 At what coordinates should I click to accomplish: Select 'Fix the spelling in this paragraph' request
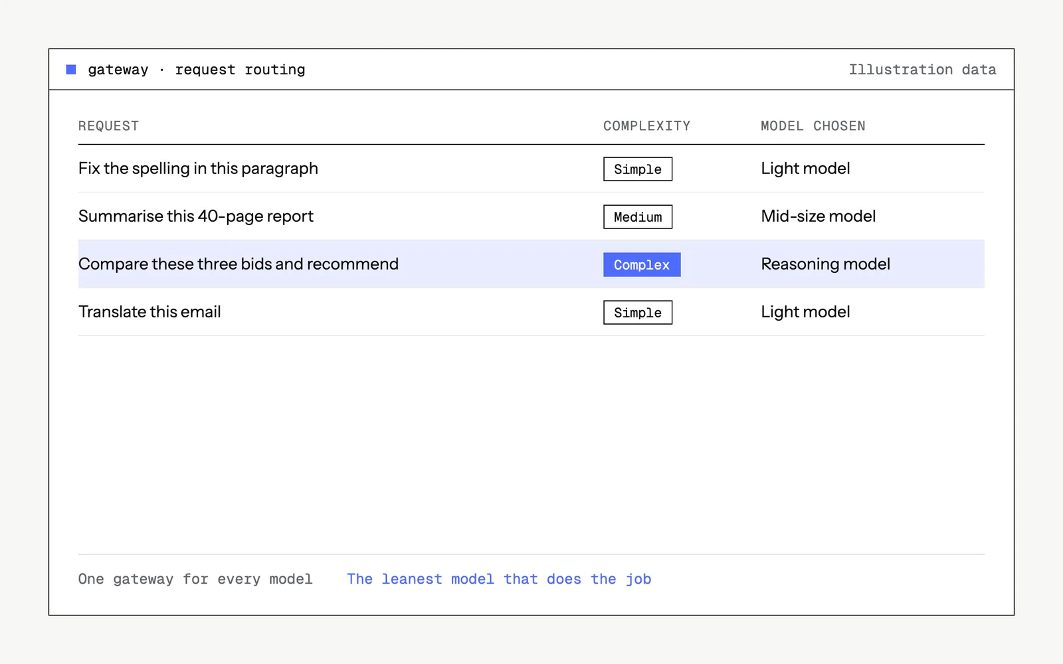[x=198, y=169]
